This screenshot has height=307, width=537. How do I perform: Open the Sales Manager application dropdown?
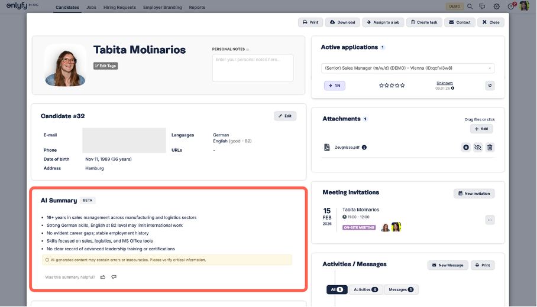point(408,68)
